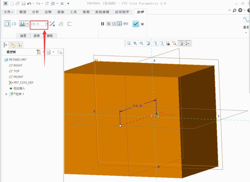Click the depth value input field
250x182 pixels.
coord(38,24)
